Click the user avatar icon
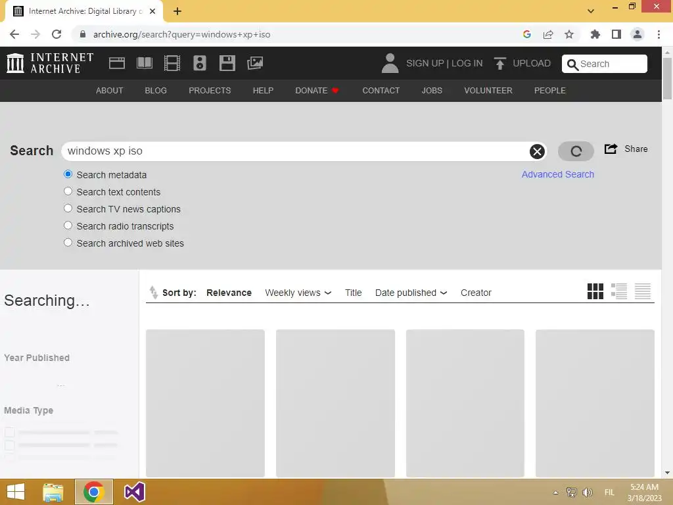Screen dimensions: 673x505 point(390,63)
